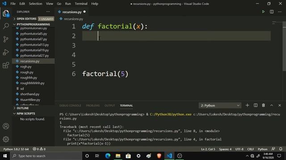Click the Windows search box
286x160 pixels.
pyautogui.click(x=46, y=156)
